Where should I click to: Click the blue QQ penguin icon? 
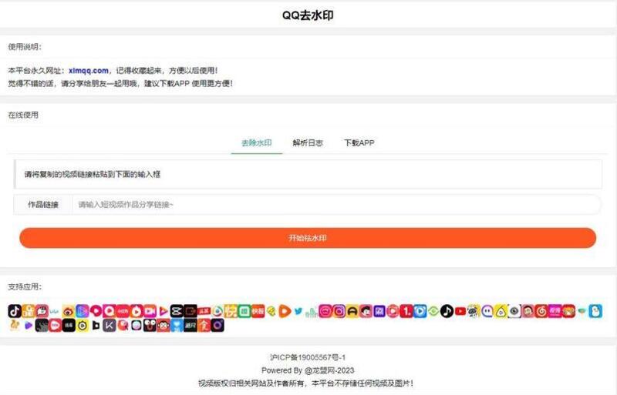pos(595,311)
